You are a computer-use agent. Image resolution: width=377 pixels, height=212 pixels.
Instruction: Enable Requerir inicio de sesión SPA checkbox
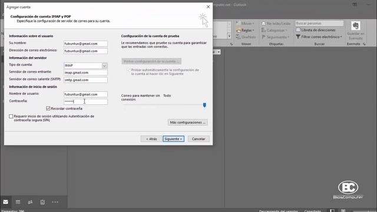pos(11,117)
